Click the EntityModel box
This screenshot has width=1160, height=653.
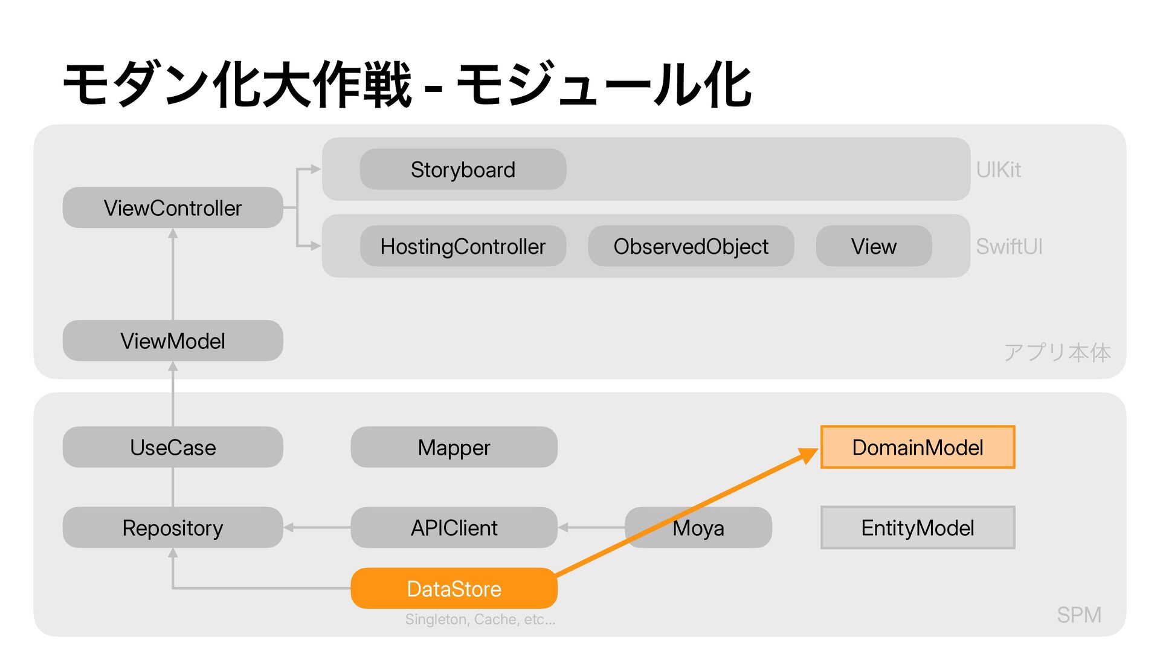click(x=918, y=527)
